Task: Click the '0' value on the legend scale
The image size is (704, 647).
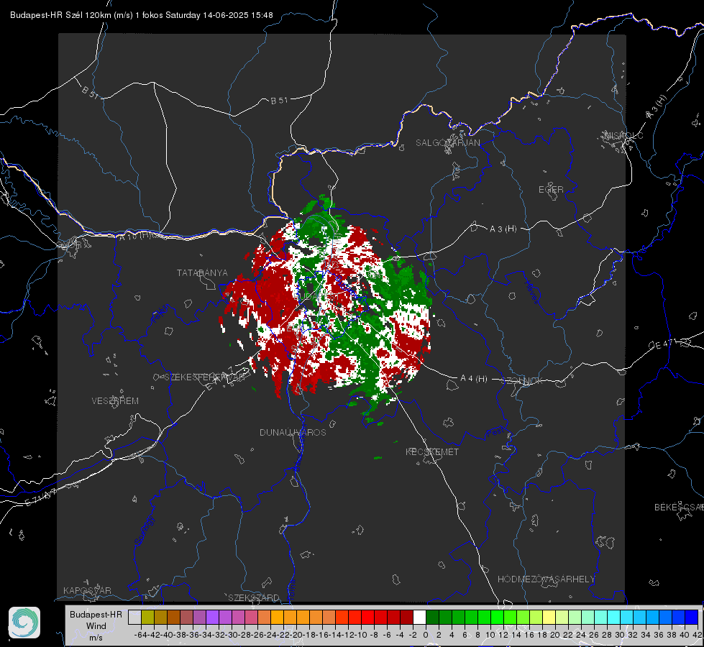Action: click(426, 635)
